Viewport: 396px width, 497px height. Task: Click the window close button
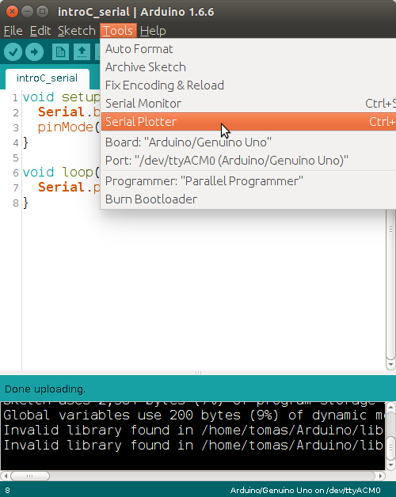12,12
